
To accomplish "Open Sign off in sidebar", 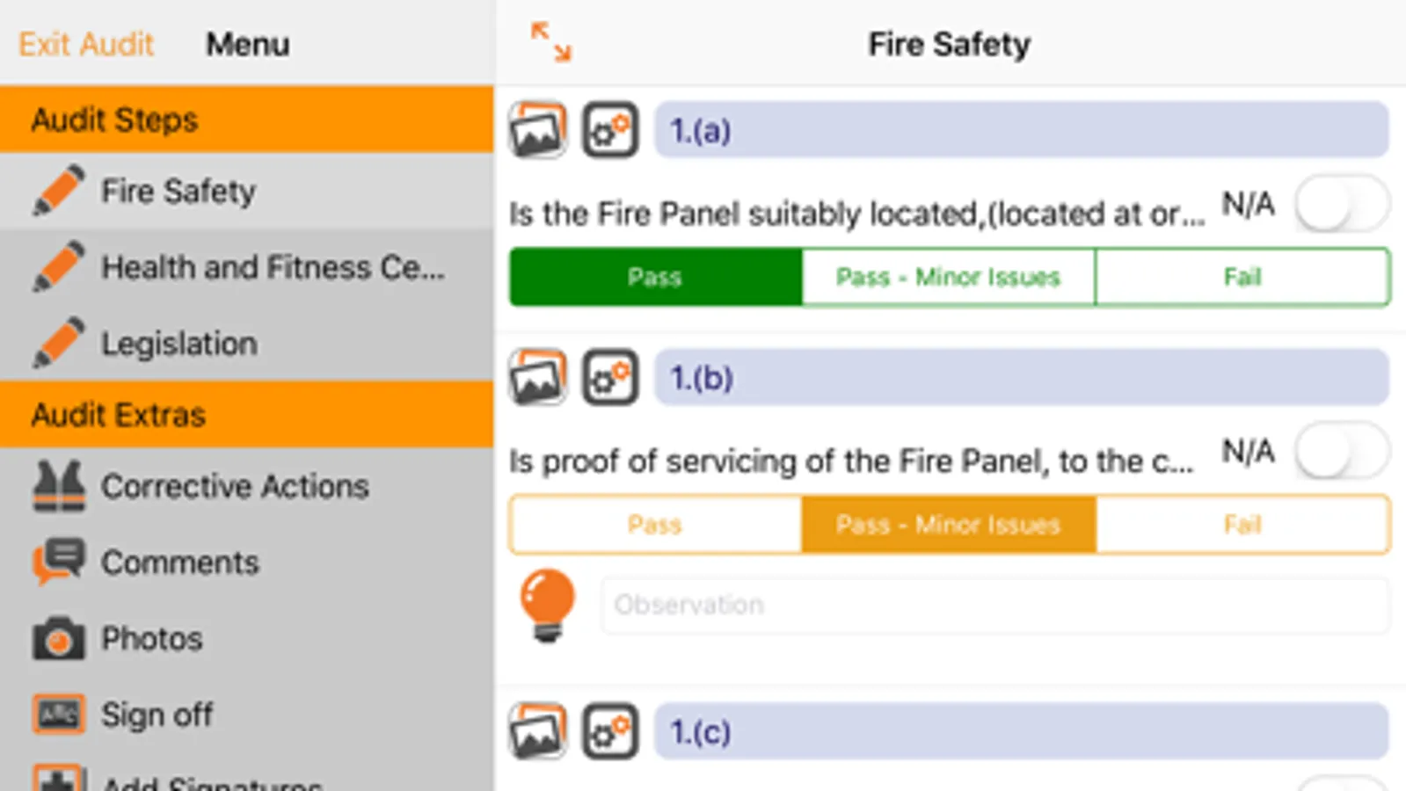I will pyautogui.click(x=157, y=715).
